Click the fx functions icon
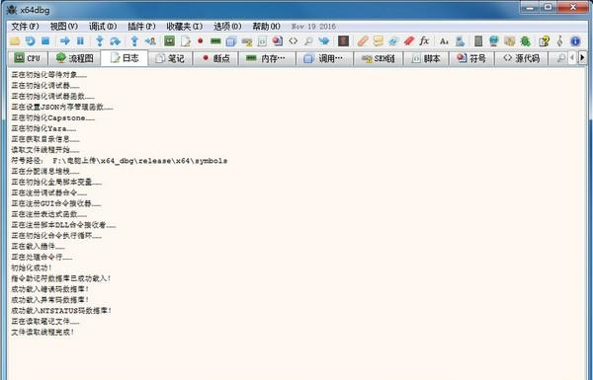Screen dimensions: 593x380 [x=424, y=40]
